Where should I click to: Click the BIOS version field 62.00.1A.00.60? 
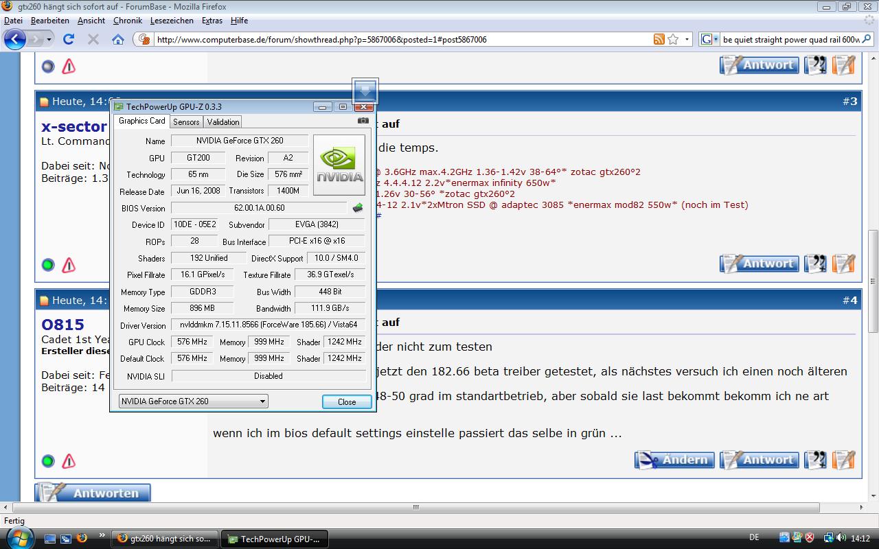(x=259, y=208)
